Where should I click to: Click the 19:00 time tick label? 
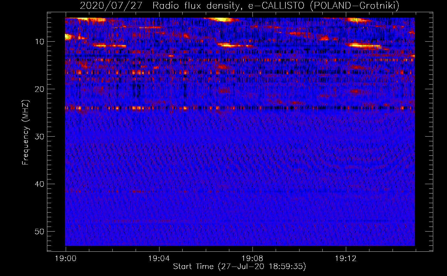pos(65,258)
